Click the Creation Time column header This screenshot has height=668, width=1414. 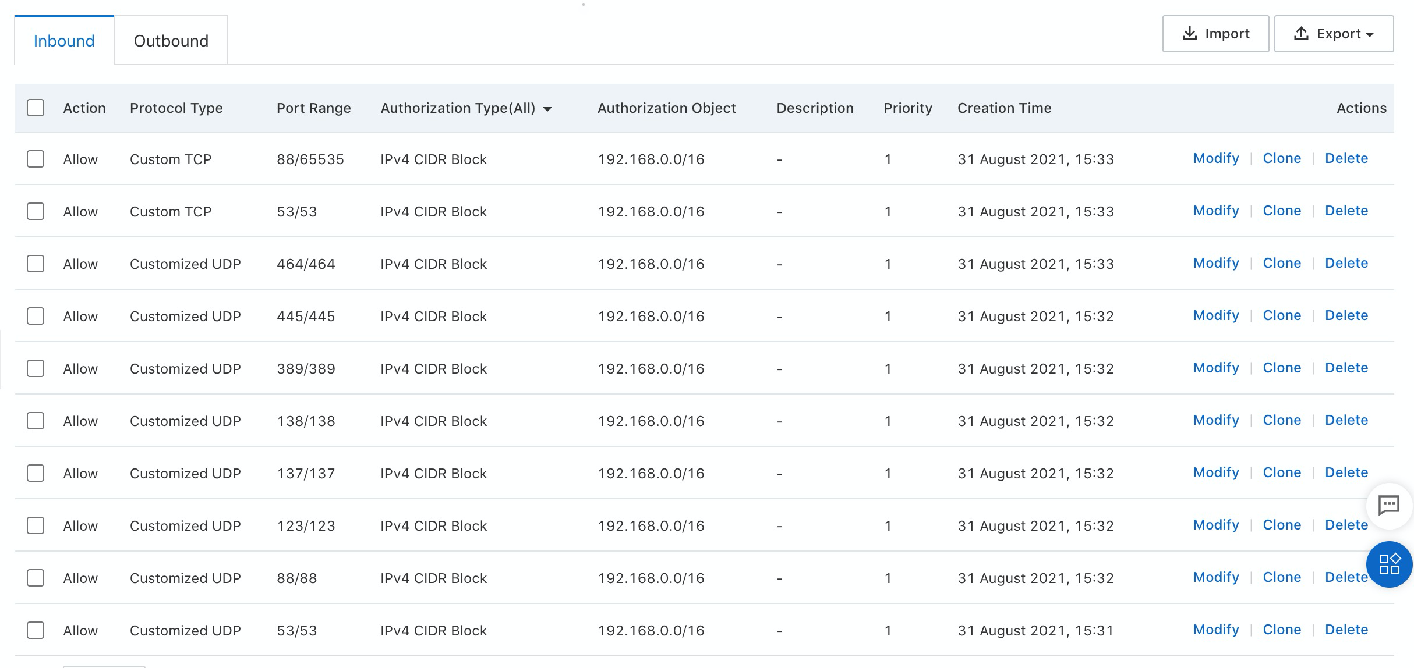1004,108
